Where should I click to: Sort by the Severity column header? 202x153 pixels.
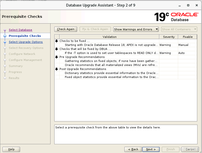point(169,37)
